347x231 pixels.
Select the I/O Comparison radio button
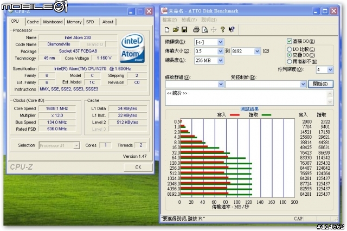point(289,49)
